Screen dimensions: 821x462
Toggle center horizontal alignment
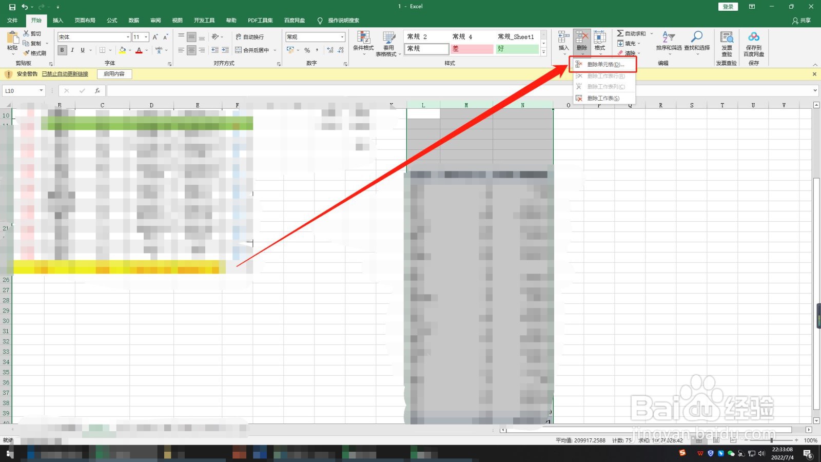[x=191, y=50]
